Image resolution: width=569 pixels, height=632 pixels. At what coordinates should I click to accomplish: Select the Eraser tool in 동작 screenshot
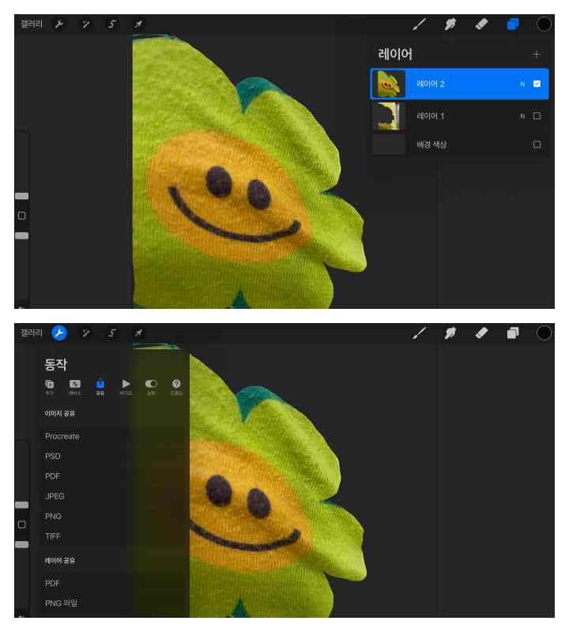click(481, 333)
